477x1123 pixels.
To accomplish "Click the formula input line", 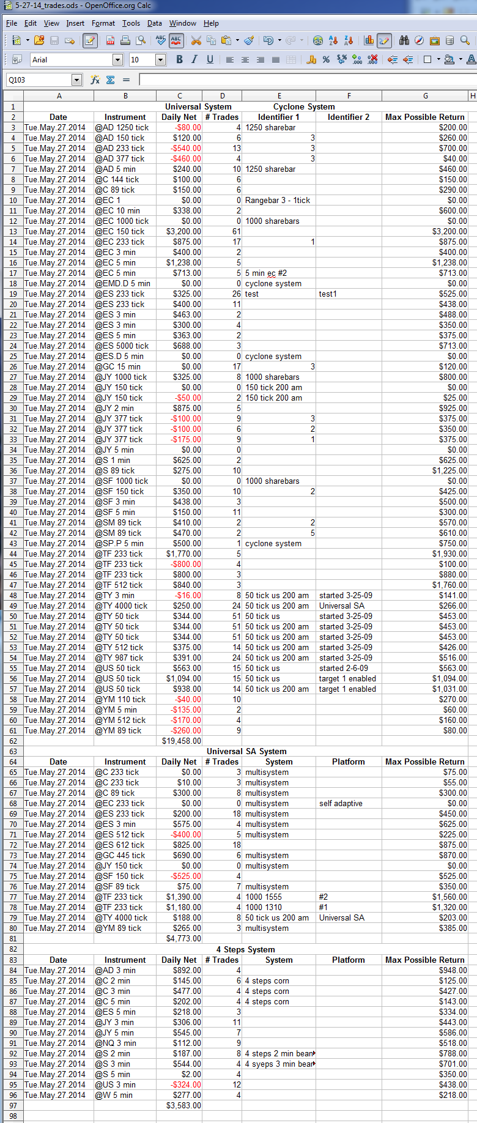I will point(308,80).
